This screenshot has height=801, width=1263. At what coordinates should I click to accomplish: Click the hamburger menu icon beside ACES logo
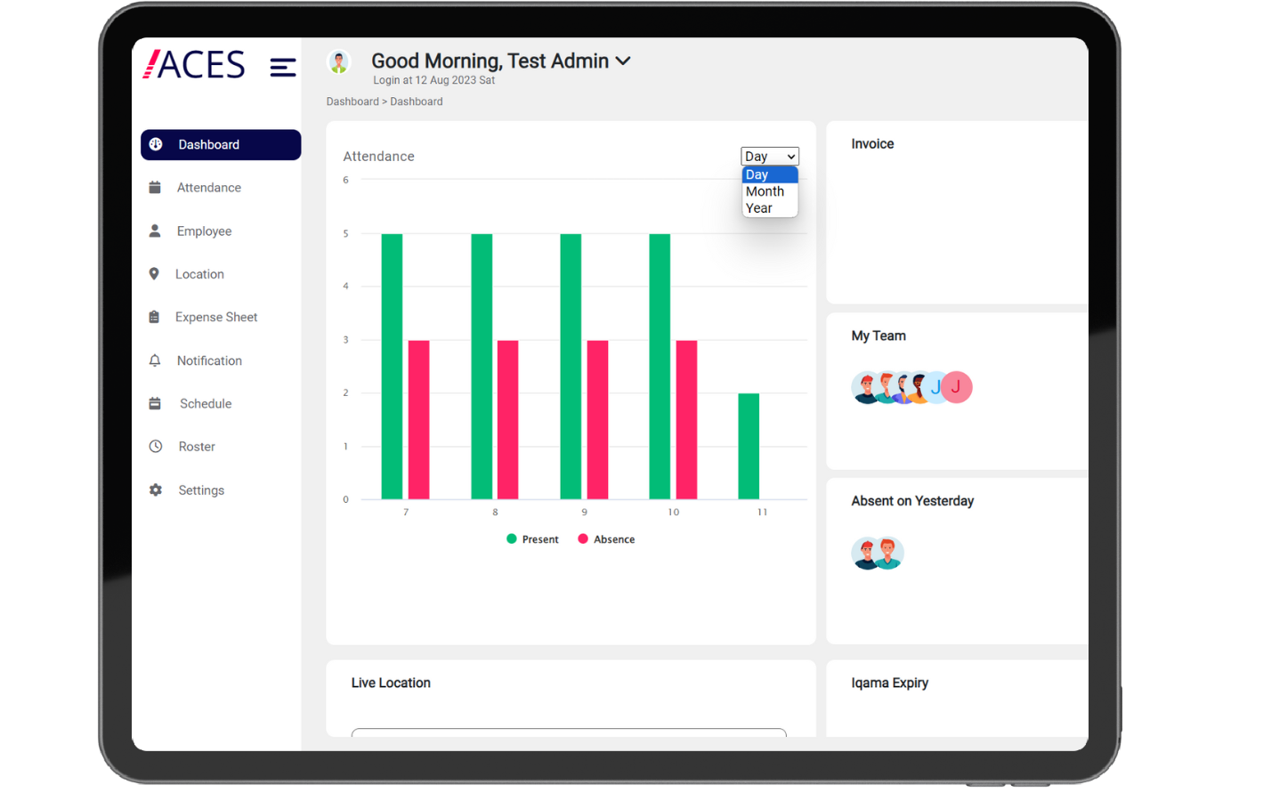pyautogui.click(x=282, y=68)
